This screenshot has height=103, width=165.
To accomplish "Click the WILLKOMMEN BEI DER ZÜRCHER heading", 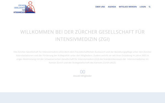I will (x=82, y=35).
